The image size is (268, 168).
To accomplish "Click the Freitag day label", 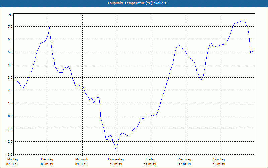I will (x=150, y=159).
